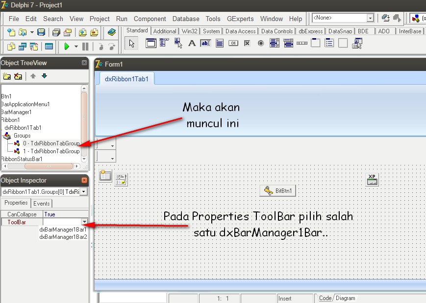
Task: Select Ribbon1 in the Object TreeView
Action: coord(11,119)
